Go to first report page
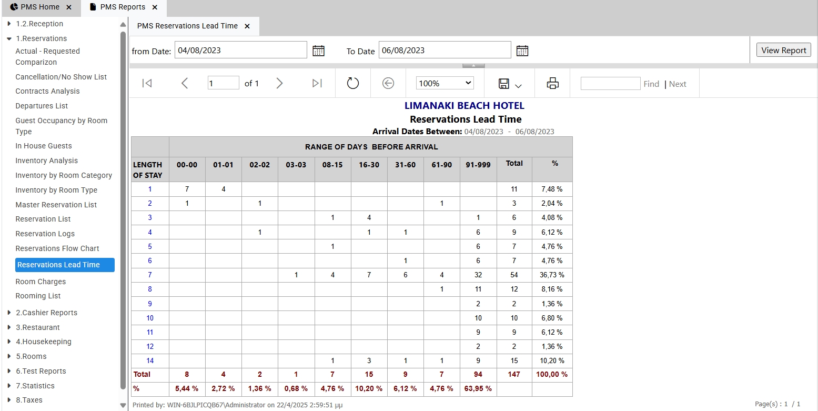Screen dimensions: 818x411 tap(147, 83)
